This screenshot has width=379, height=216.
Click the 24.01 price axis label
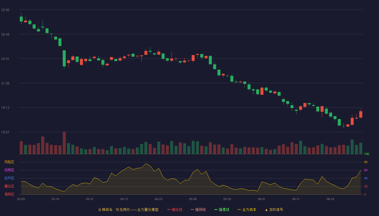[x=5, y=59]
